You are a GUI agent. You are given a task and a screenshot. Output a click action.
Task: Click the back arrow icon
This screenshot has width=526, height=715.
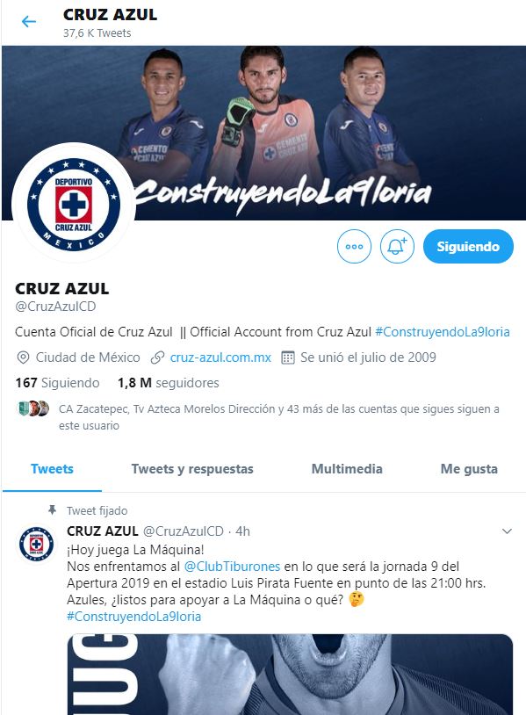[29, 21]
